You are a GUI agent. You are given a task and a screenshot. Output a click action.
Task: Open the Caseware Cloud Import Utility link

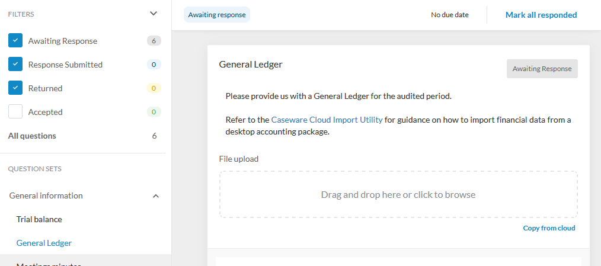click(327, 120)
